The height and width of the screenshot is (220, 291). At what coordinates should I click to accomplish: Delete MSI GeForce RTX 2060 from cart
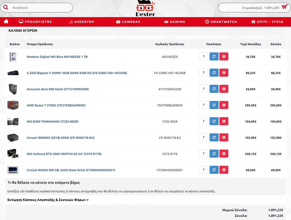click(x=224, y=154)
